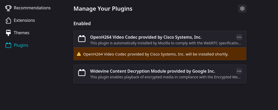This screenshot has height=110, width=278.
Task: Click the Widevine encrypted media description text
Action: pyautogui.click(x=165, y=77)
